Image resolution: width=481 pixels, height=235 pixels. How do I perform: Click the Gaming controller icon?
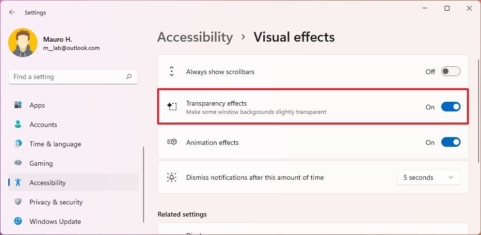pos(18,163)
